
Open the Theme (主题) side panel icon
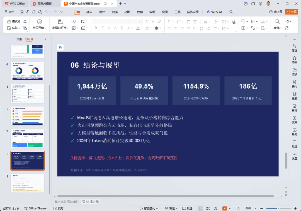pos(295,96)
